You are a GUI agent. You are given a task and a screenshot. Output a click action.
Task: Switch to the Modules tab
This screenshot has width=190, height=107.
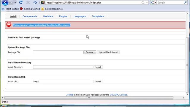click(48, 16)
